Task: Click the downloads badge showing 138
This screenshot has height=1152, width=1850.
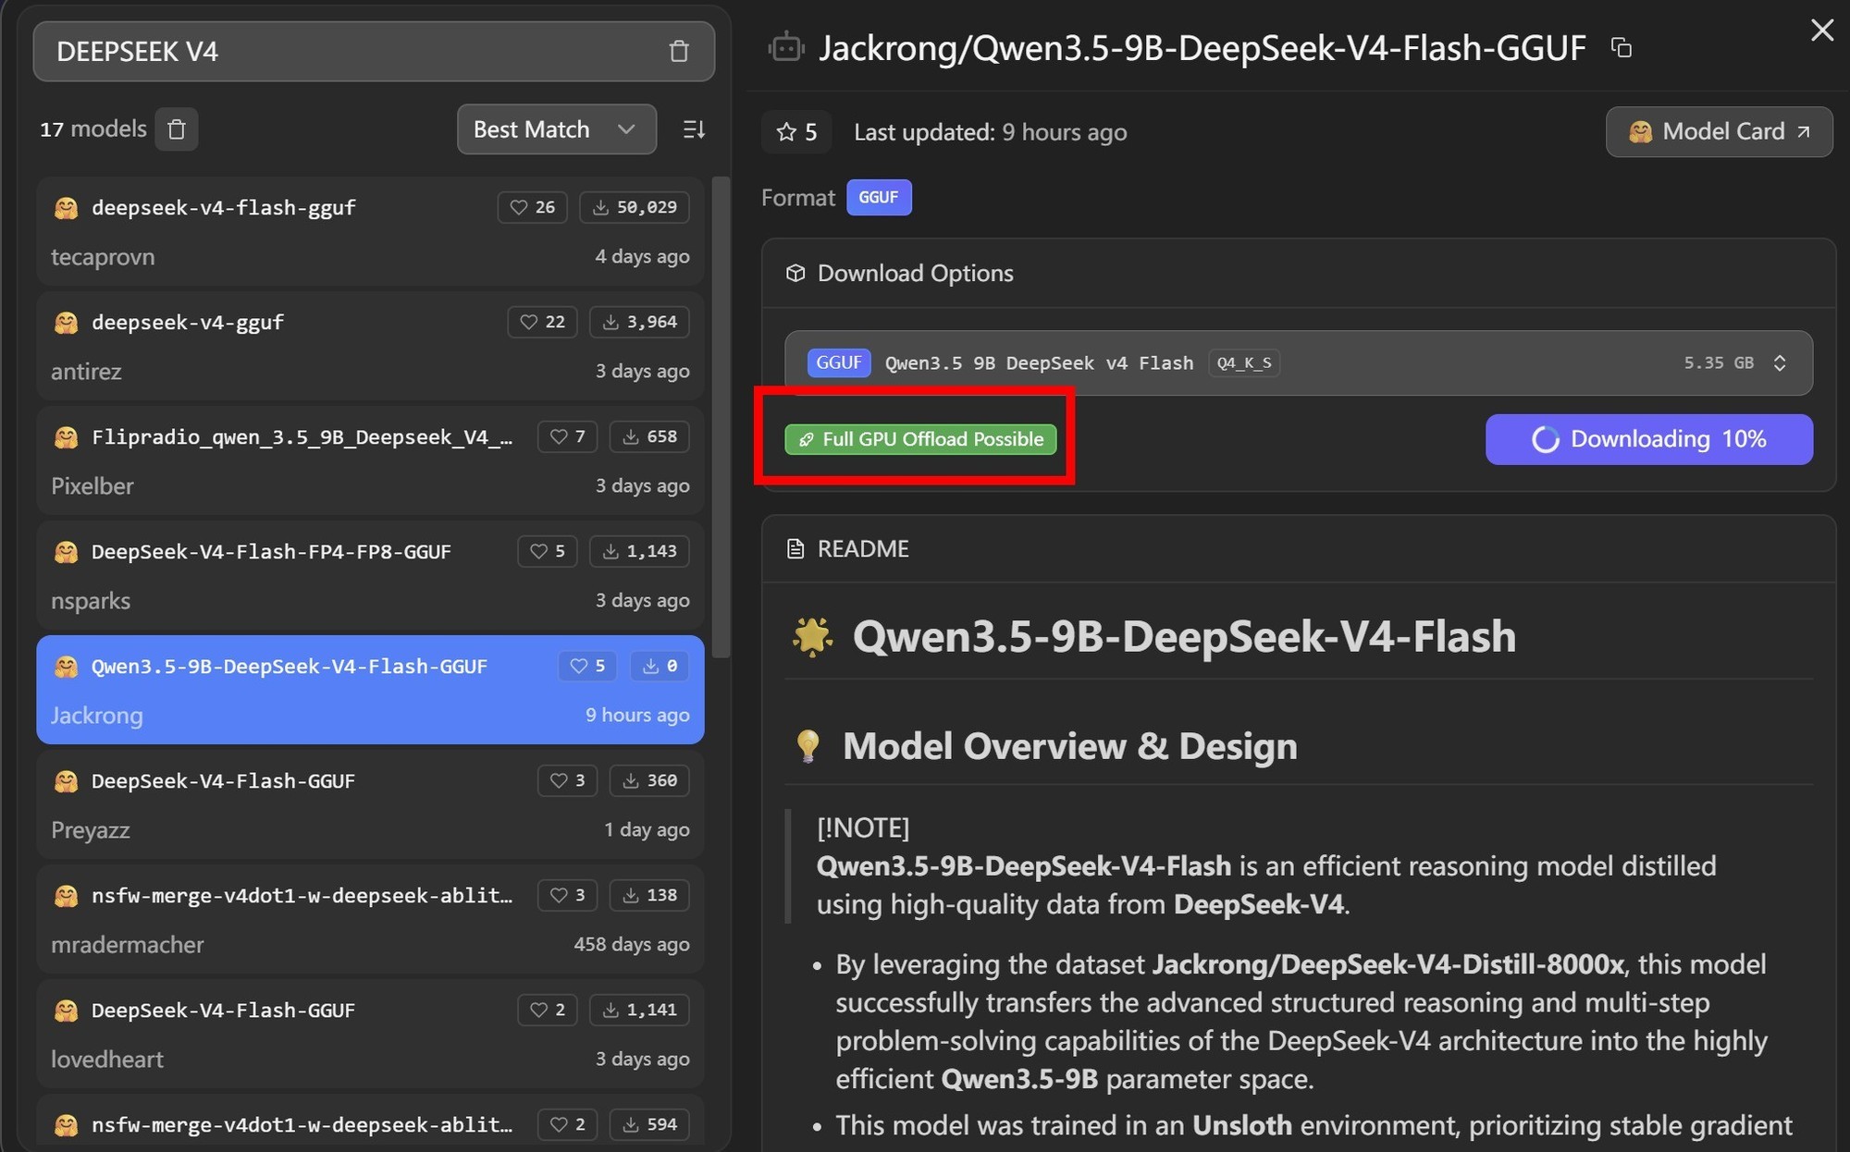Action: point(649,895)
